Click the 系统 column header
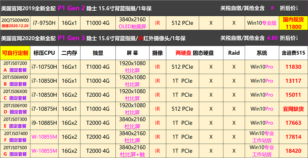This screenshot has height=158, width=308. (x=262, y=53)
